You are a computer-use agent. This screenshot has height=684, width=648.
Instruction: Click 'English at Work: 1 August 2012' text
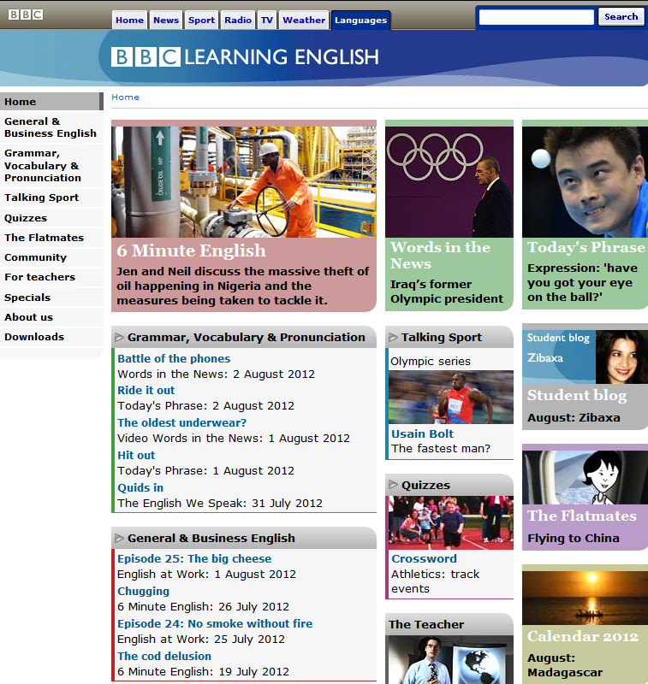pyautogui.click(x=206, y=574)
